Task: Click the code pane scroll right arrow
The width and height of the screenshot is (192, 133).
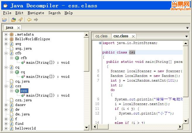Action: point(180,127)
